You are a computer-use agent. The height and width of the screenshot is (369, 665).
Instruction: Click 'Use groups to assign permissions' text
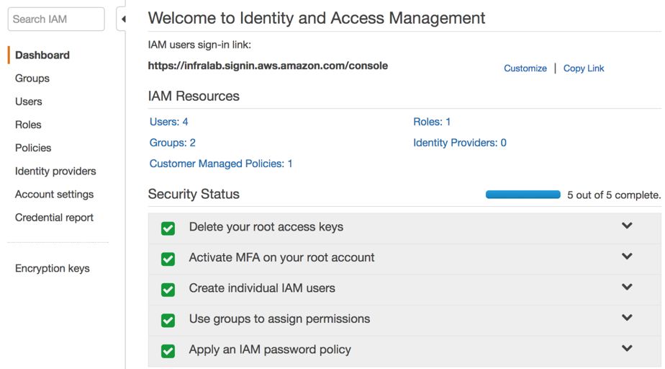coord(279,319)
